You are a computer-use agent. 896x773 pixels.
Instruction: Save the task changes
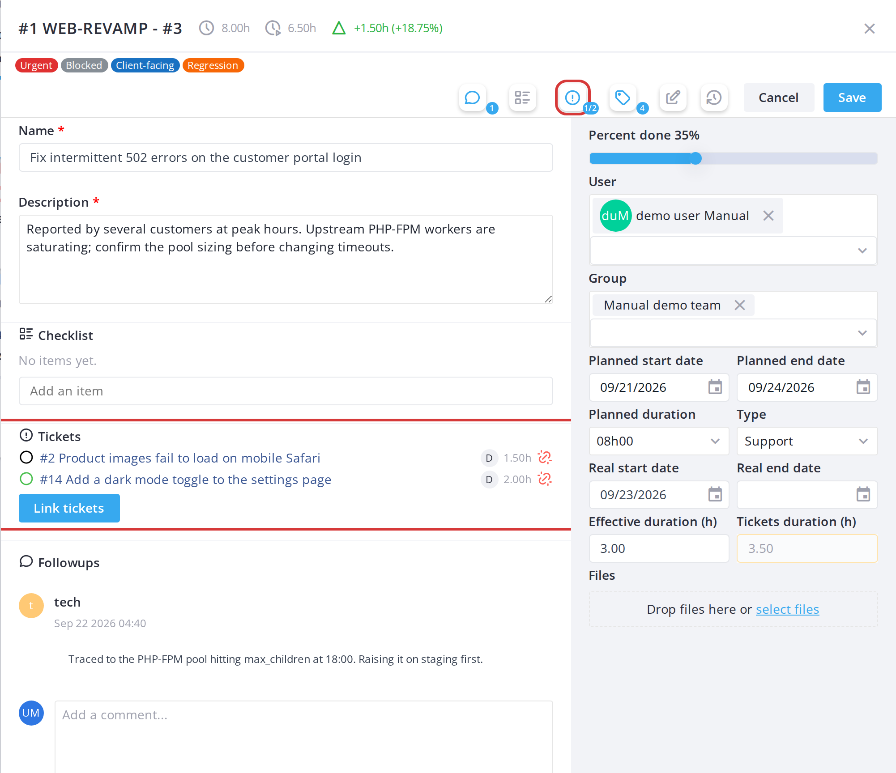point(852,98)
